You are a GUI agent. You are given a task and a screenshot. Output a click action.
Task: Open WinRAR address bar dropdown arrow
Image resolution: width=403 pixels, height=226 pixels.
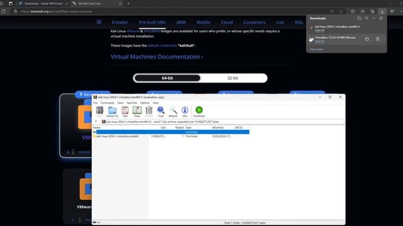343,121
